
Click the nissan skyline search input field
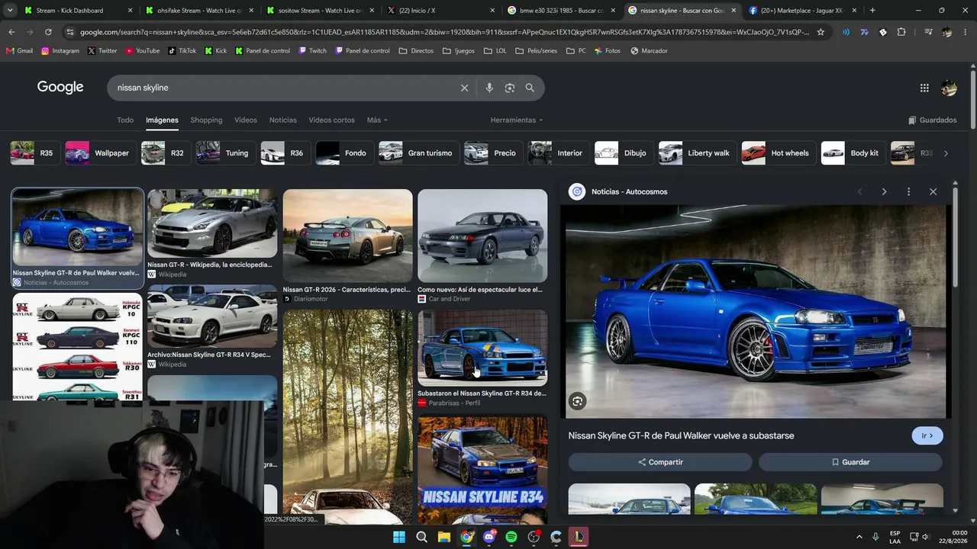[282, 88]
